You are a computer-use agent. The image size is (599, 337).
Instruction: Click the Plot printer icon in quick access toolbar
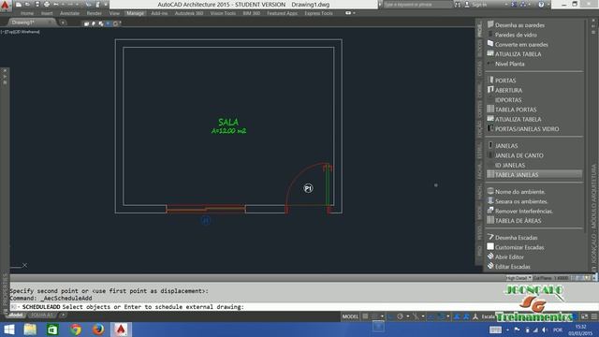click(x=47, y=5)
